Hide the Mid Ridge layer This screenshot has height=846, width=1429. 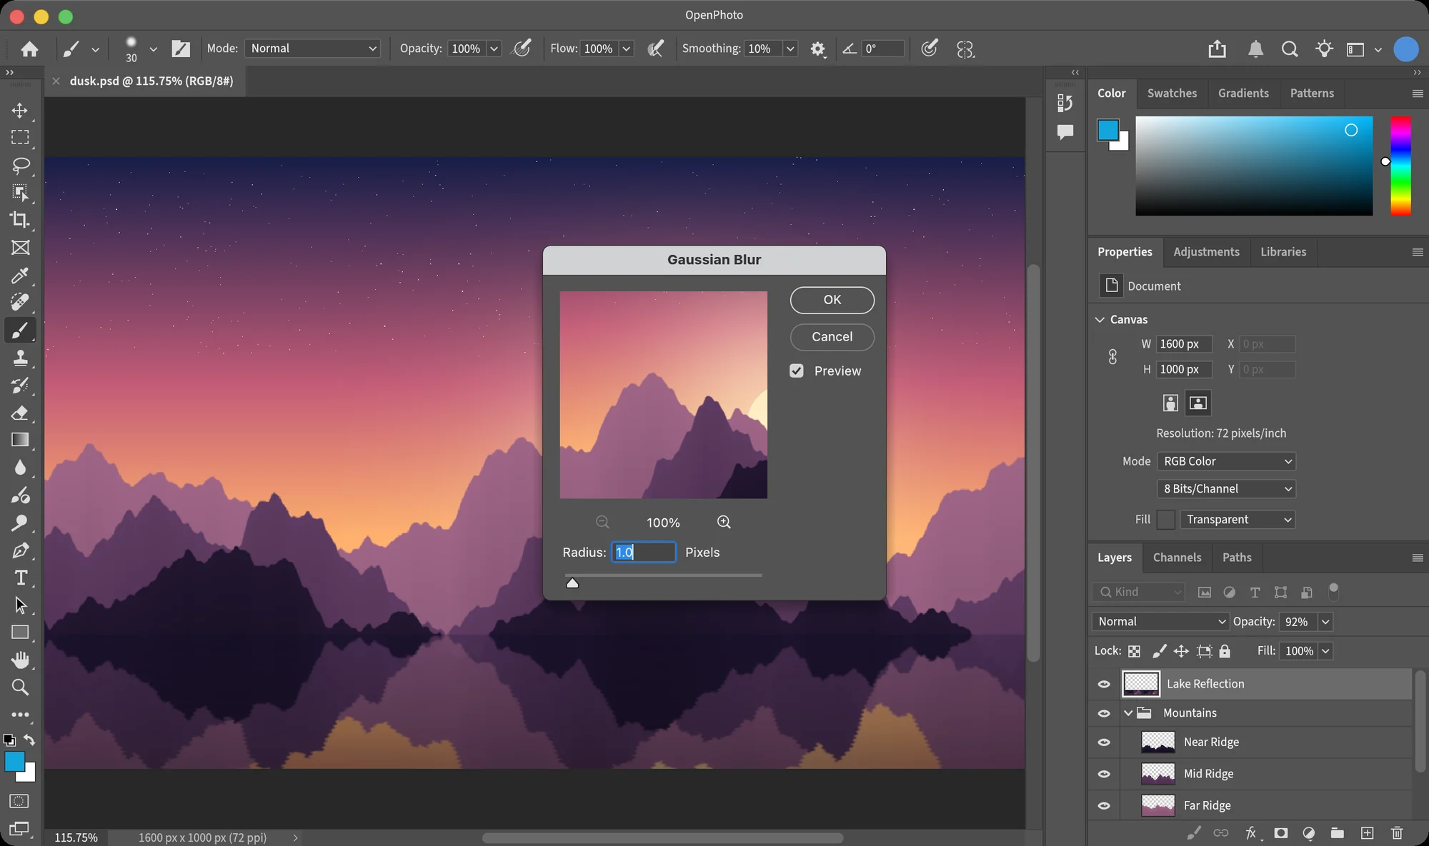pyautogui.click(x=1104, y=774)
